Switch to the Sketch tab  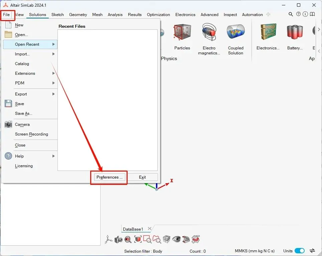pyautogui.click(x=57, y=15)
